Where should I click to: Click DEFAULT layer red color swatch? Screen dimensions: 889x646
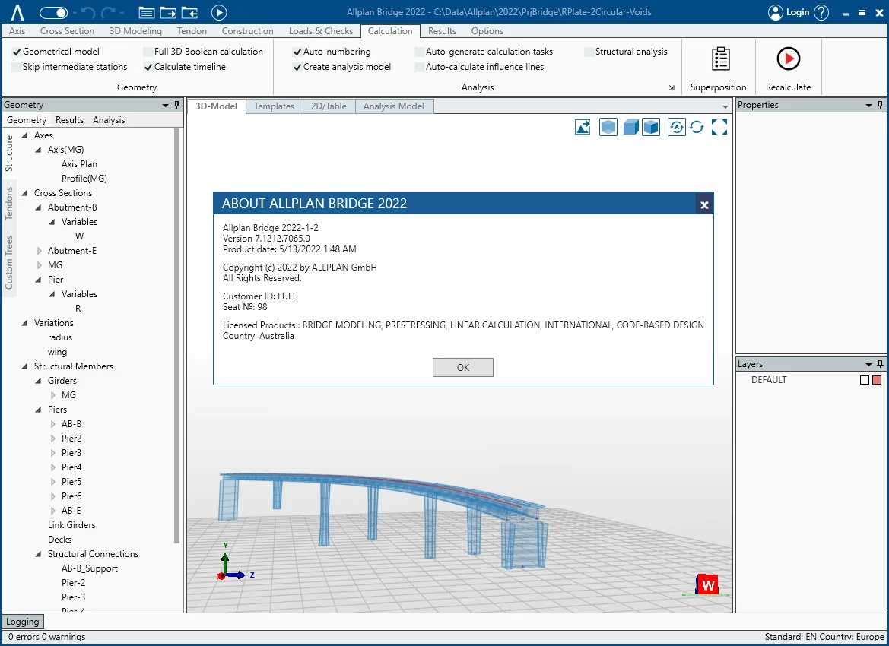[x=877, y=380]
